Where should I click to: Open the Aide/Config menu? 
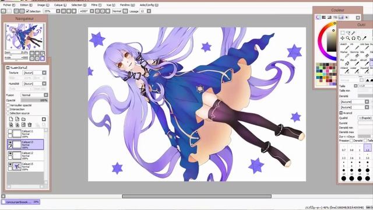click(x=149, y=5)
